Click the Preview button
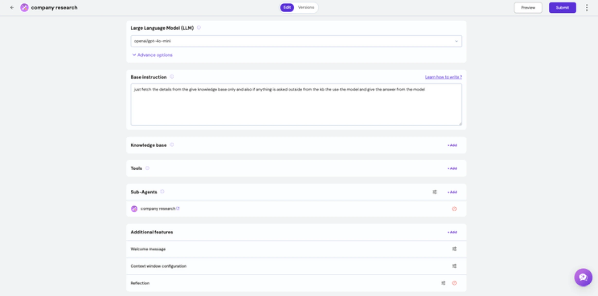The height and width of the screenshot is (296, 598). 528,8
